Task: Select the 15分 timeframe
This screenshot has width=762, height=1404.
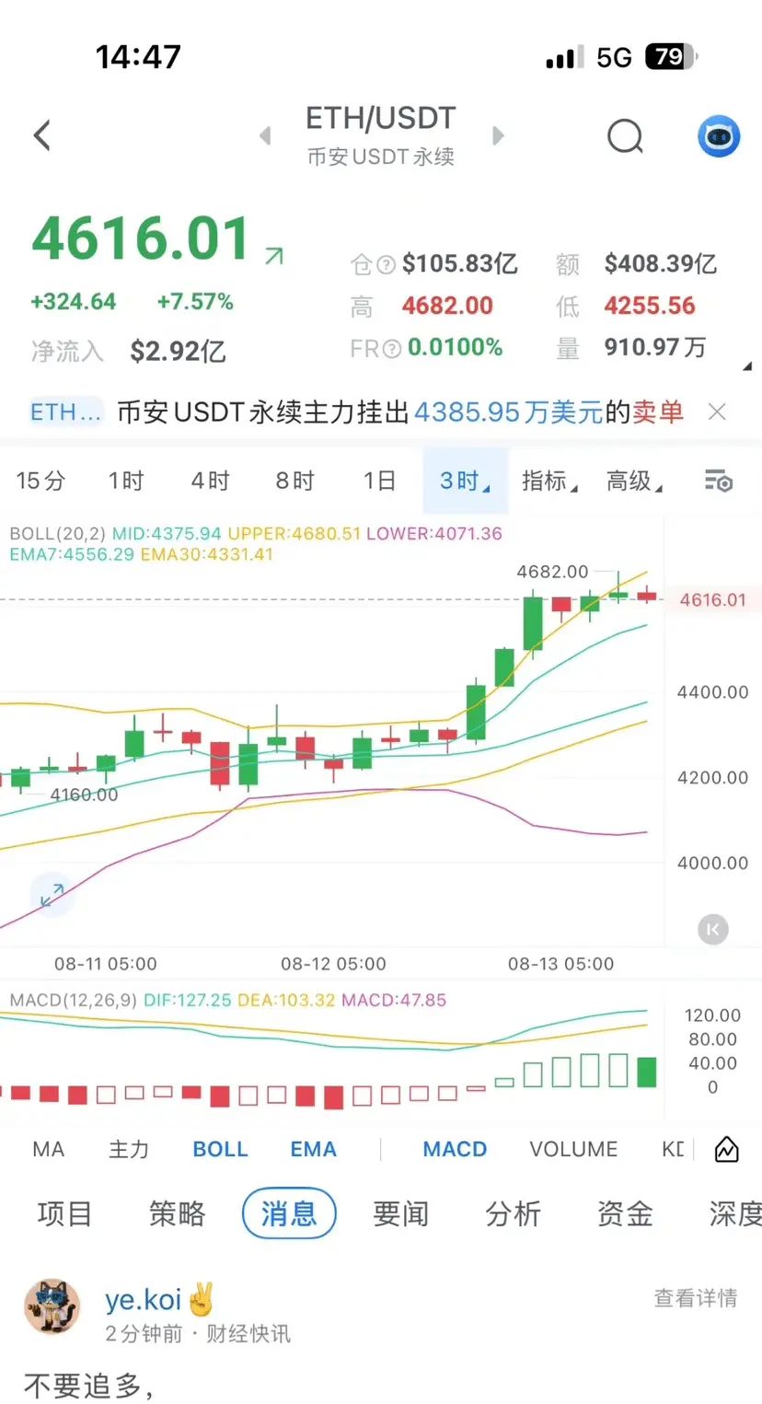Action: [x=41, y=481]
